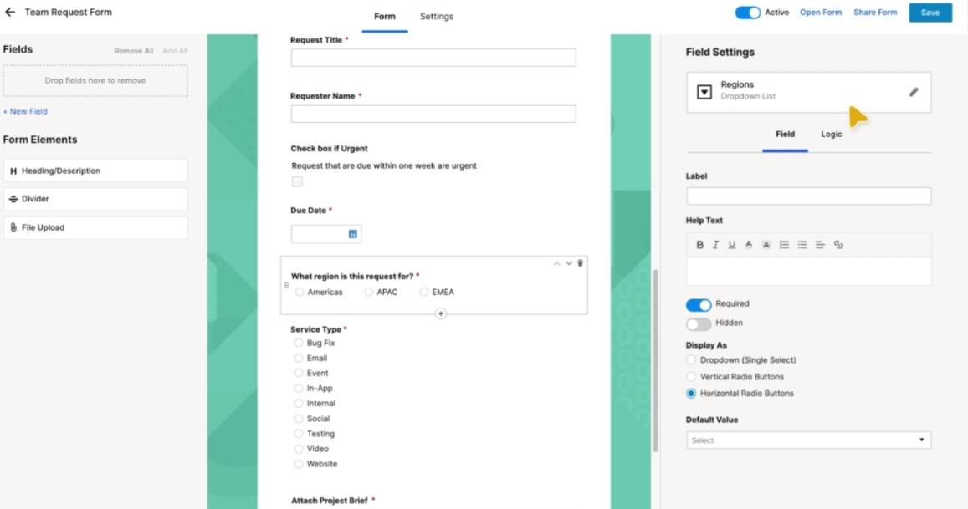Edit the Regions field with pencil icon
This screenshot has width=968, height=509.
click(x=914, y=92)
